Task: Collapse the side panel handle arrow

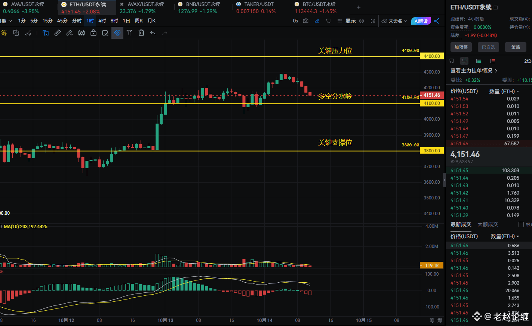Action: click(445, 180)
